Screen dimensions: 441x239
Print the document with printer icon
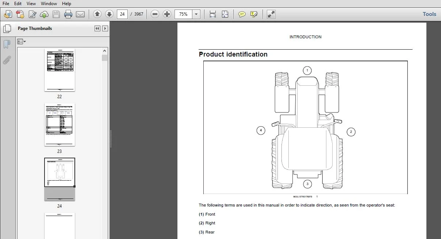coord(68,14)
